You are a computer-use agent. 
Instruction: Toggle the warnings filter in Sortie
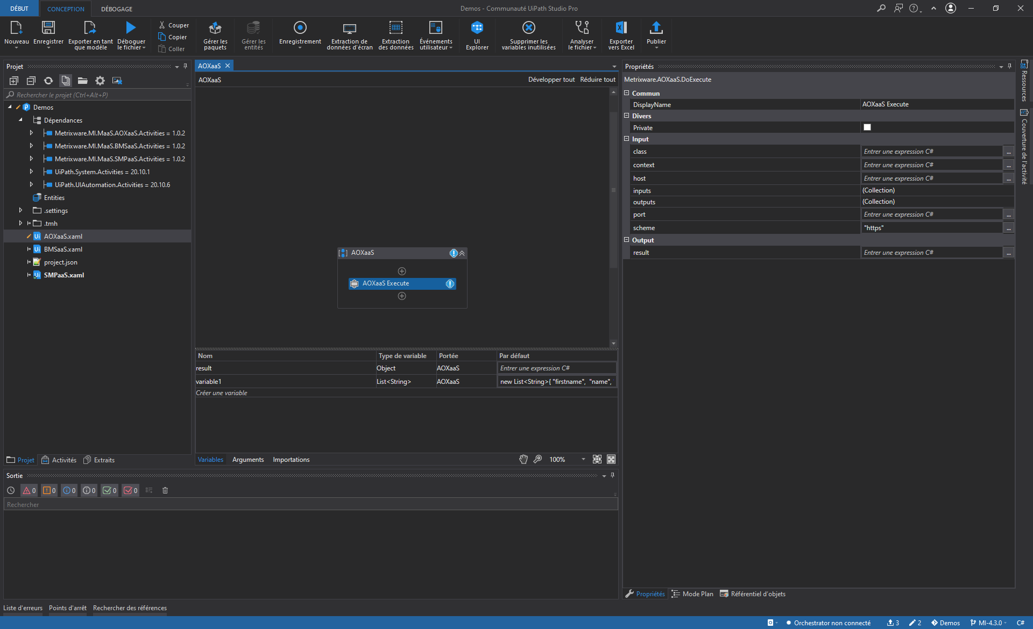tap(49, 490)
